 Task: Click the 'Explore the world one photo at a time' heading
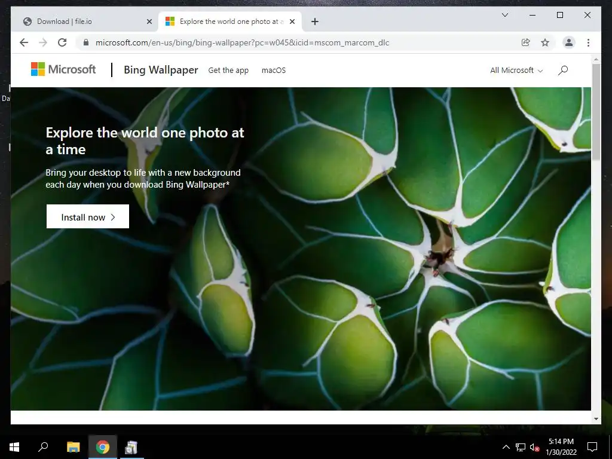tap(145, 141)
